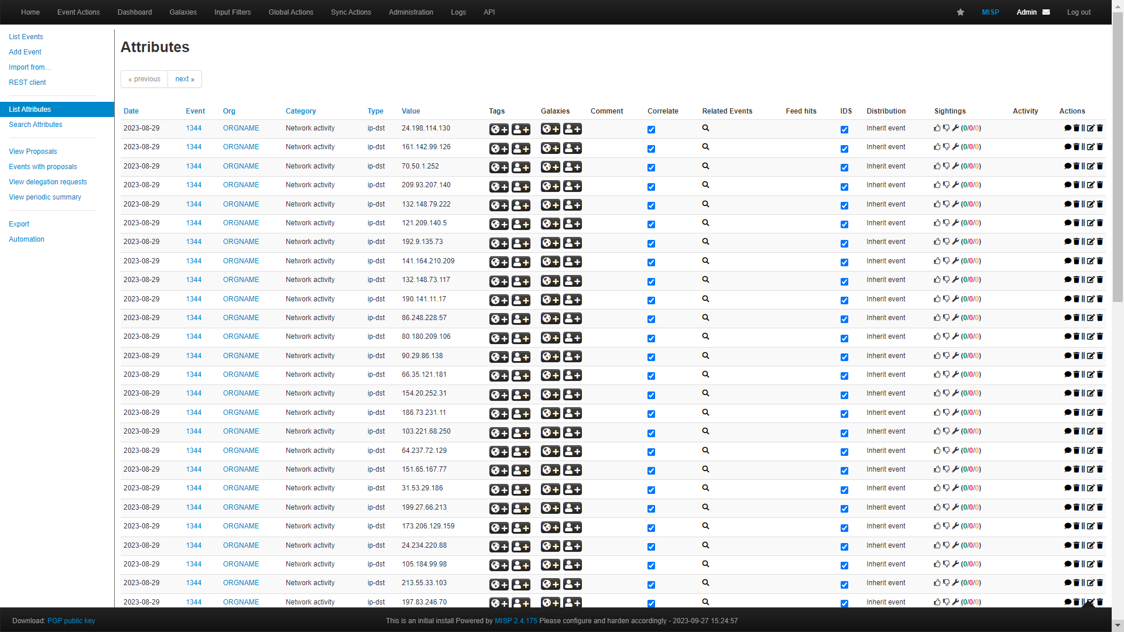Click the first trash icon for 80.180.209.106
This screenshot has width=1124, height=632.
click(1076, 336)
